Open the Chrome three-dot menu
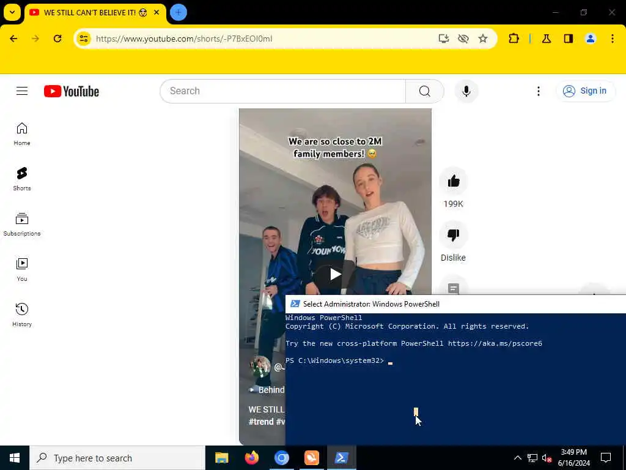Screen dimensions: 626x470 coord(613,39)
